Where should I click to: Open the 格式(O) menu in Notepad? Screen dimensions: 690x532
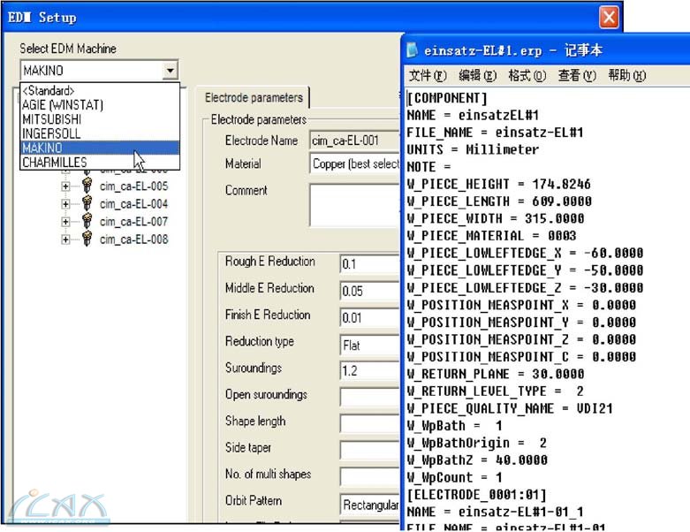527,76
